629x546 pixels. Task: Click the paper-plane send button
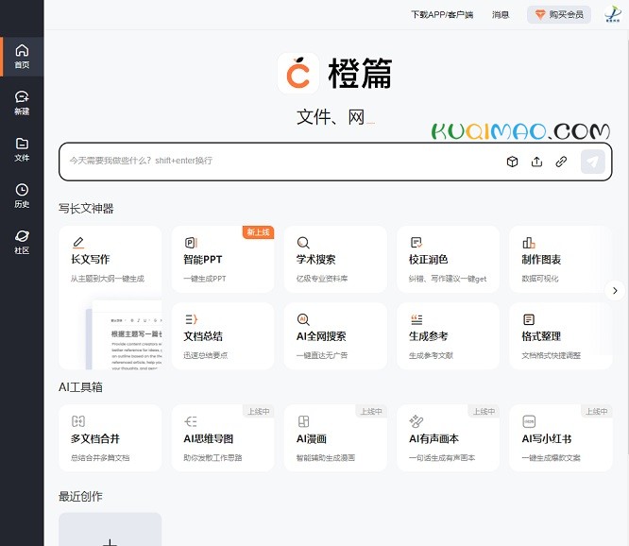pyautogui.click(x=593, y=162)
